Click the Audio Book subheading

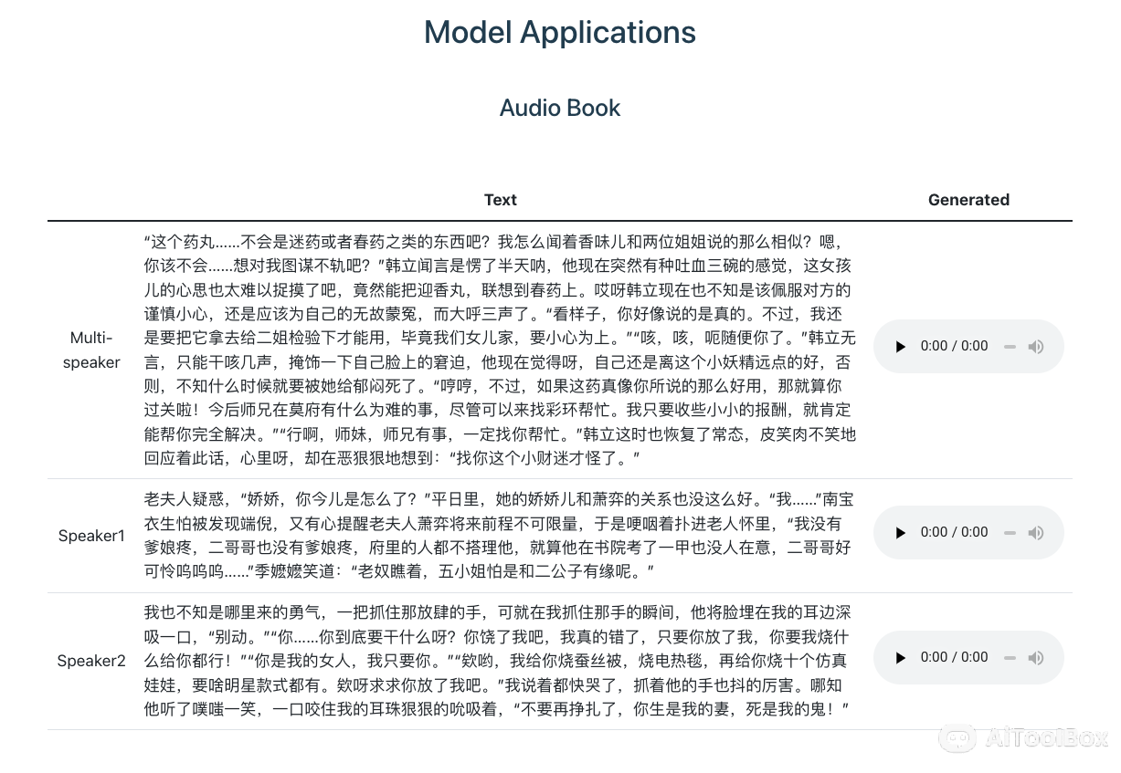[560, 108]
